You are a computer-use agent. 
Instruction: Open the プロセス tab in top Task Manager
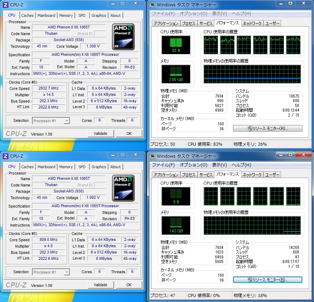point(189,24)
